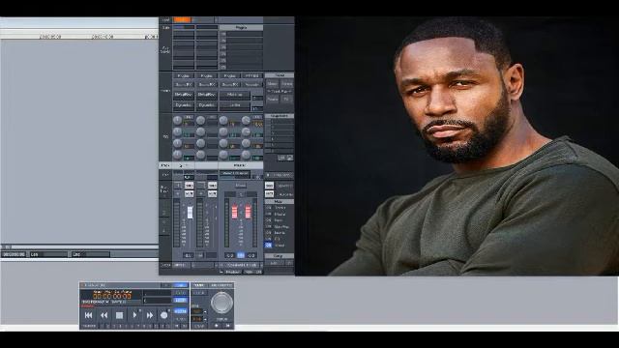Open the first channel's Dynamics button
The image size is (619, 348).
184,105
